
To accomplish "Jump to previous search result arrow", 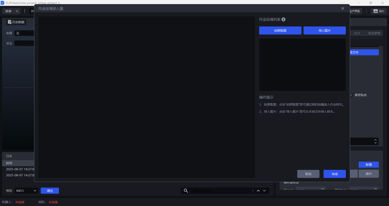I will [258, 191].
